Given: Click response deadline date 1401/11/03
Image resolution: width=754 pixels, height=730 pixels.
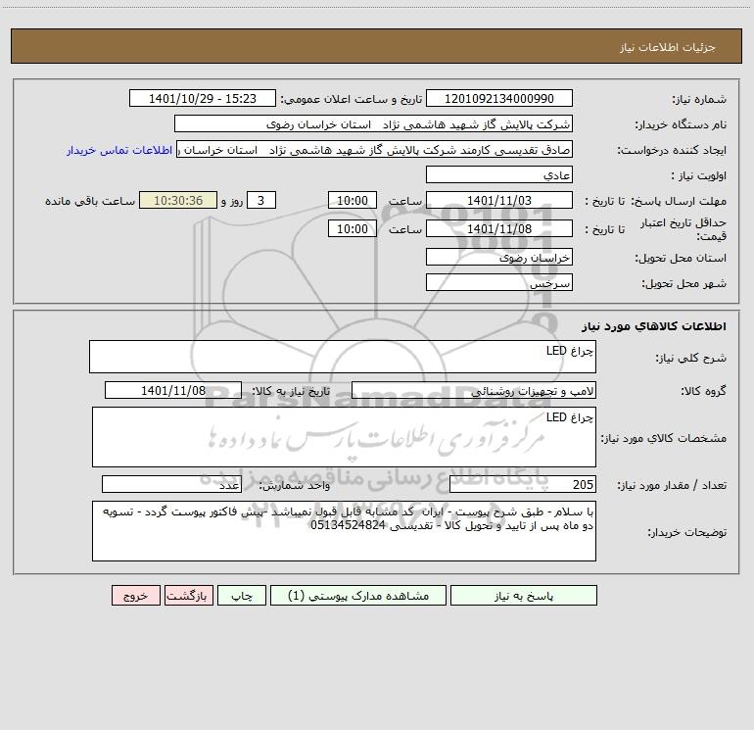Looking at the screenshot, I should coord(499,200).
